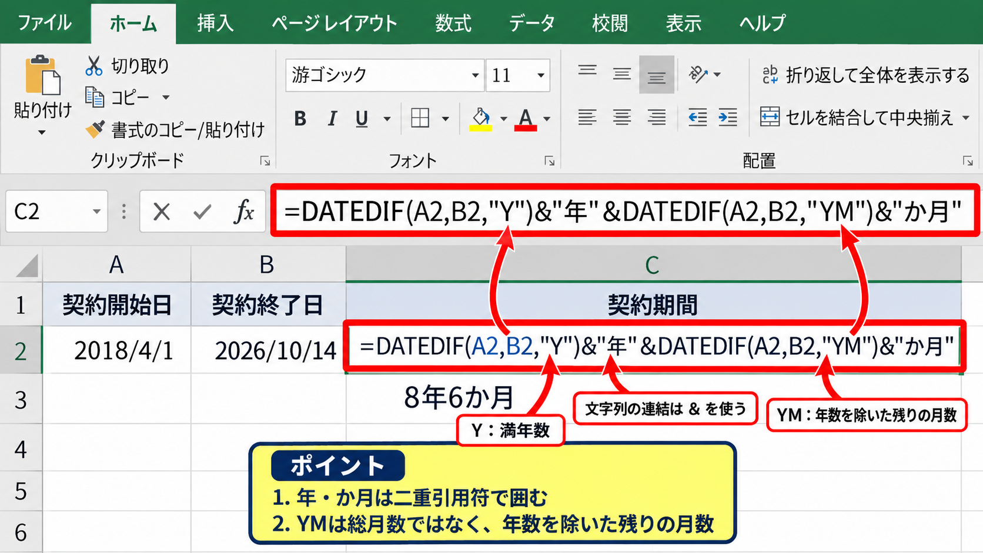The width and height of the screenshot is (983, 553).
Task: Decrease indent icon
Action: [x=697, y=118]
